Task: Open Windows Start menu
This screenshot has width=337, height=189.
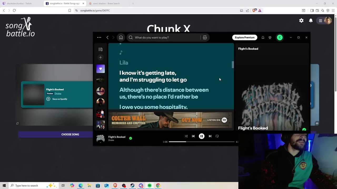Action: [4, 186]
